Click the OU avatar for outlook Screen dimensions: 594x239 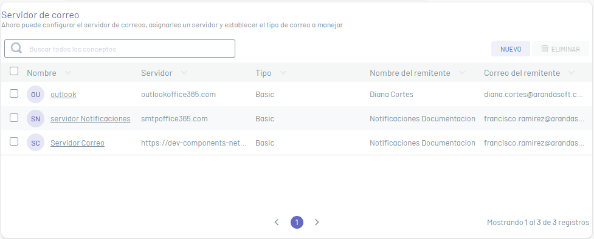pyautogui.click(x=36, y=95)
